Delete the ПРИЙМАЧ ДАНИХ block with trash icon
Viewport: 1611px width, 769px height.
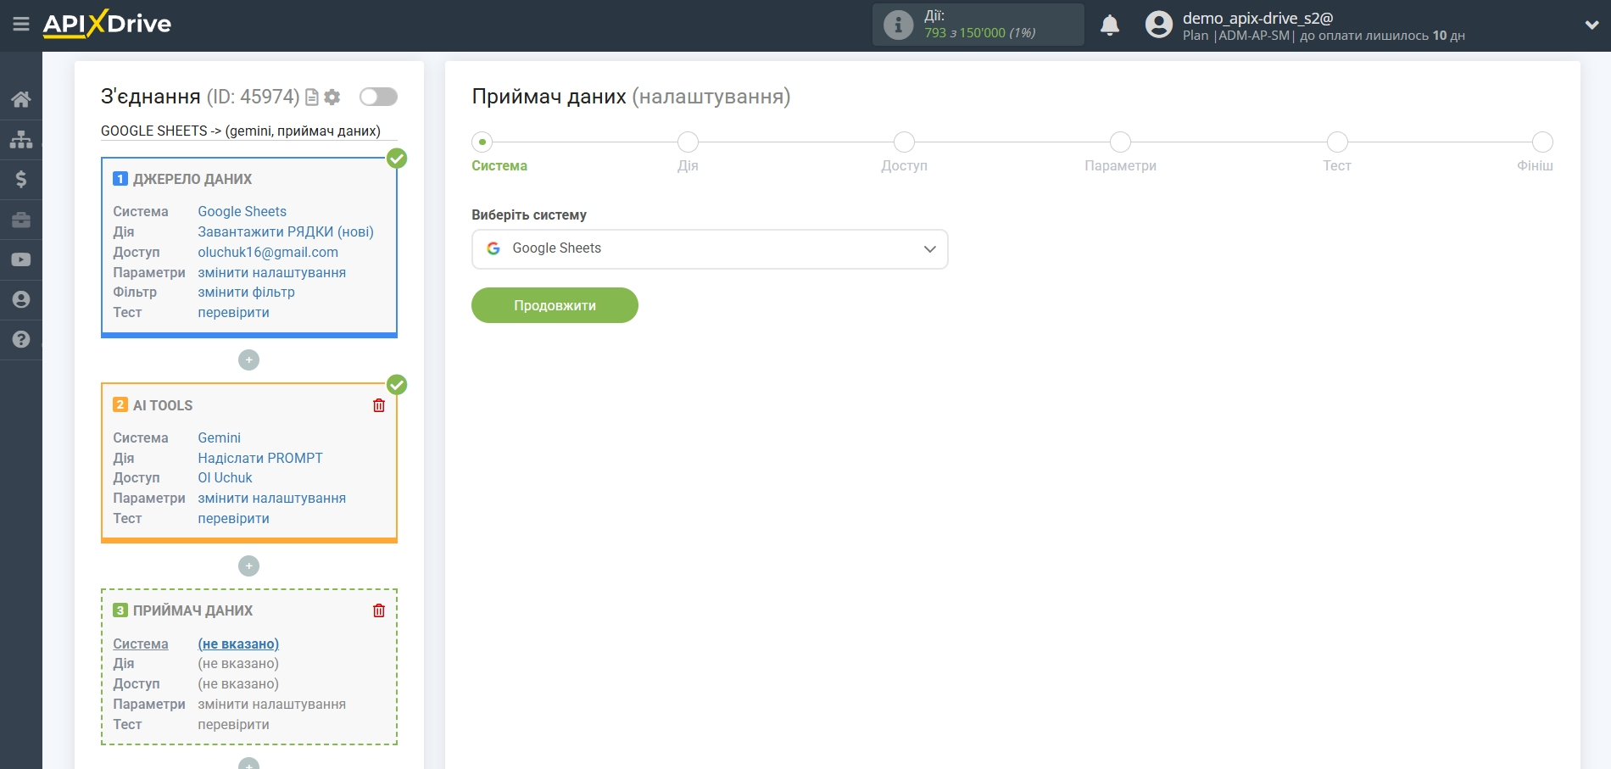(x=379, y=610)
